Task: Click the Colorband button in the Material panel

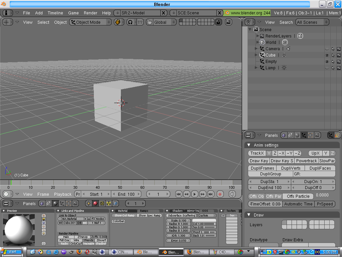Action: (118, 221)
